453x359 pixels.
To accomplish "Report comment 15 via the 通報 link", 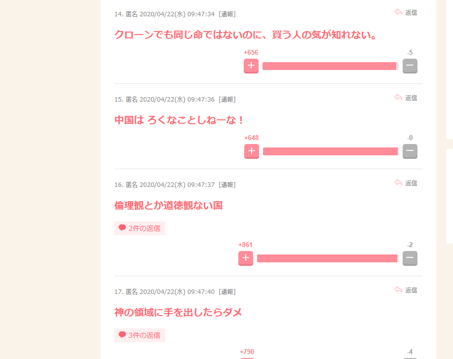I will tap(227, 99).
